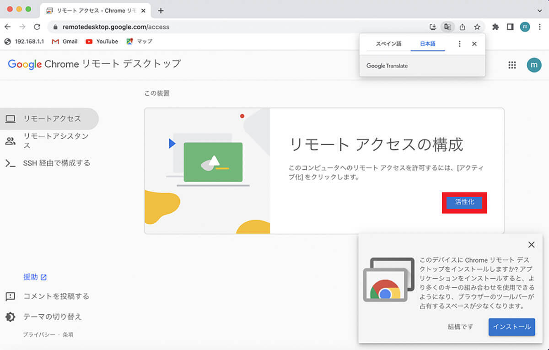Image resolution: width=549 pixels, height=350 pixels.
Task: Toggle the browser side panel icon
Action: pos(510,27)
